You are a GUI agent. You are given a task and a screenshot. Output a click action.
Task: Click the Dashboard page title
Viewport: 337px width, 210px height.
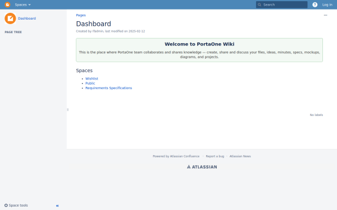(x=93, y=24)
